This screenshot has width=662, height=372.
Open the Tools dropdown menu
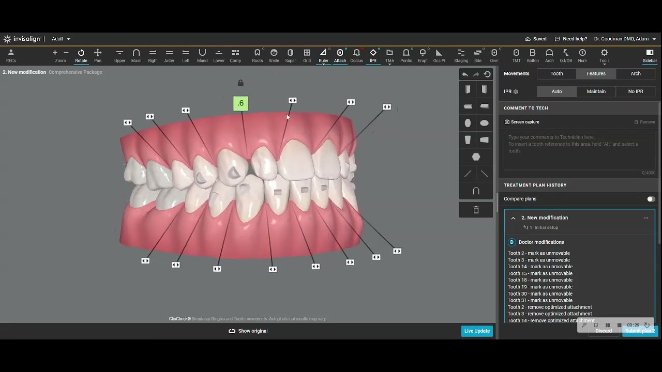tap(604, 56)
